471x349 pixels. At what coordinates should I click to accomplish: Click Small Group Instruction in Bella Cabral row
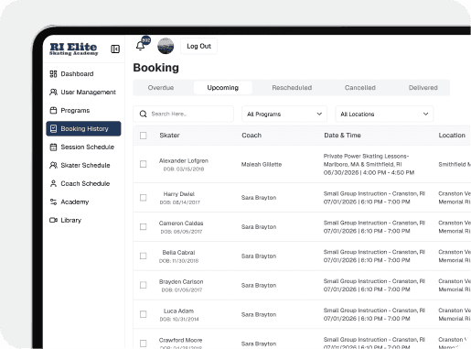tap(374, 252)
